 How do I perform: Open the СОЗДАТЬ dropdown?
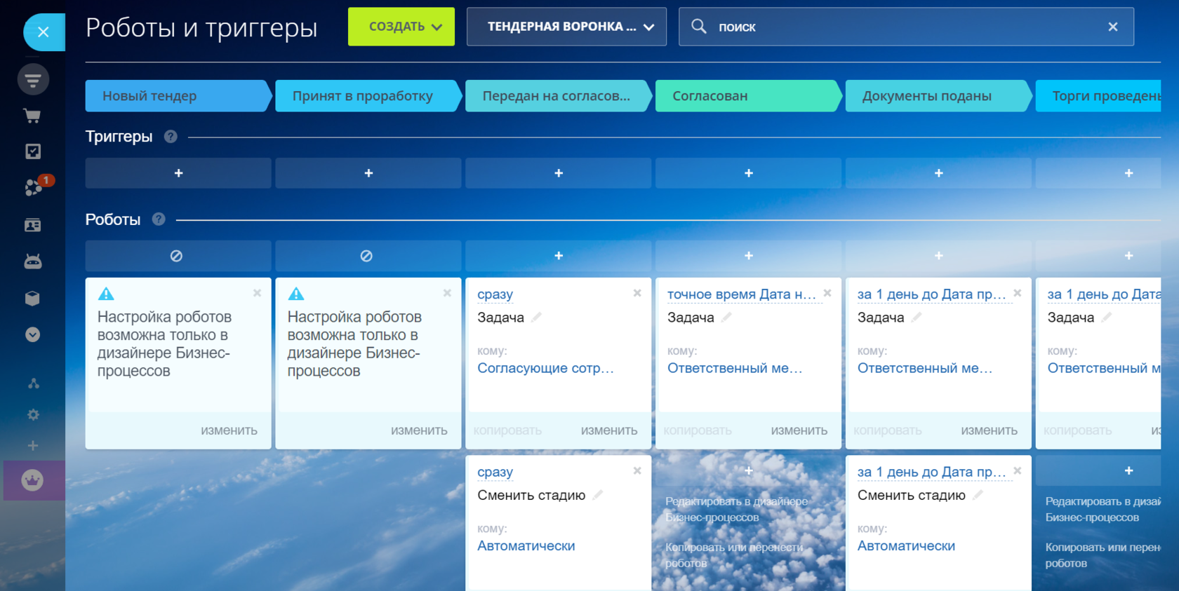[401, 27]
